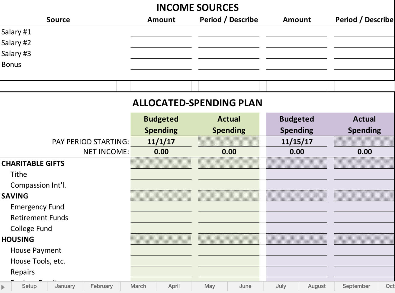Switch to the June sheet tab
395x293 pixels.
(x=245, y=286)
